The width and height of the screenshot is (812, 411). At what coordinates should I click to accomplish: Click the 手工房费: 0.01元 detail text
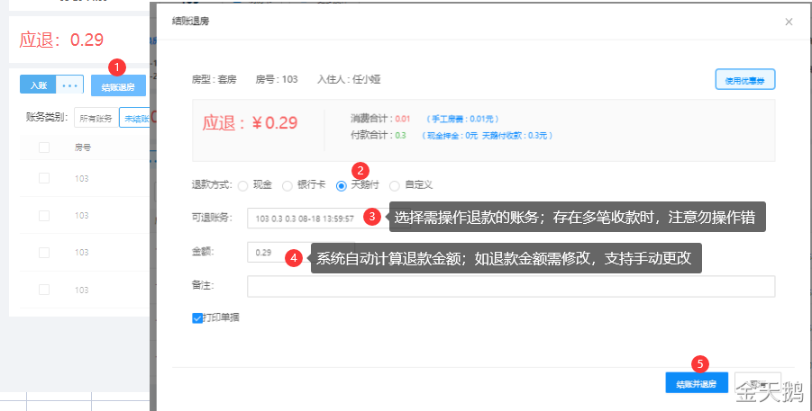[462, 119]
